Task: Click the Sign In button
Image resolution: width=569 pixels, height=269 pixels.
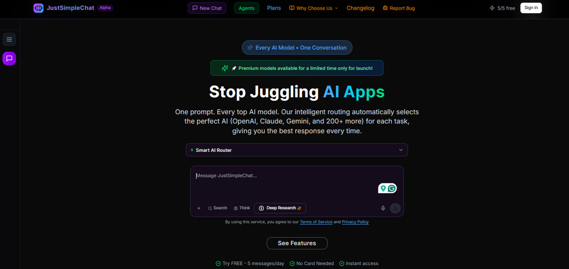Action: pyautogui.click(x=531, y=8)
